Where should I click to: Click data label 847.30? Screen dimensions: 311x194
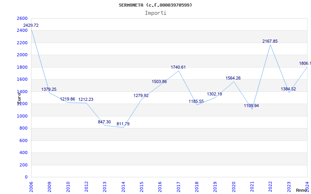[104, 122]
